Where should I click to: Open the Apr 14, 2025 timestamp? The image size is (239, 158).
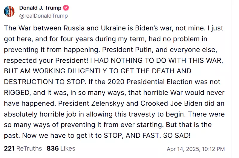(x=183, y=149)
